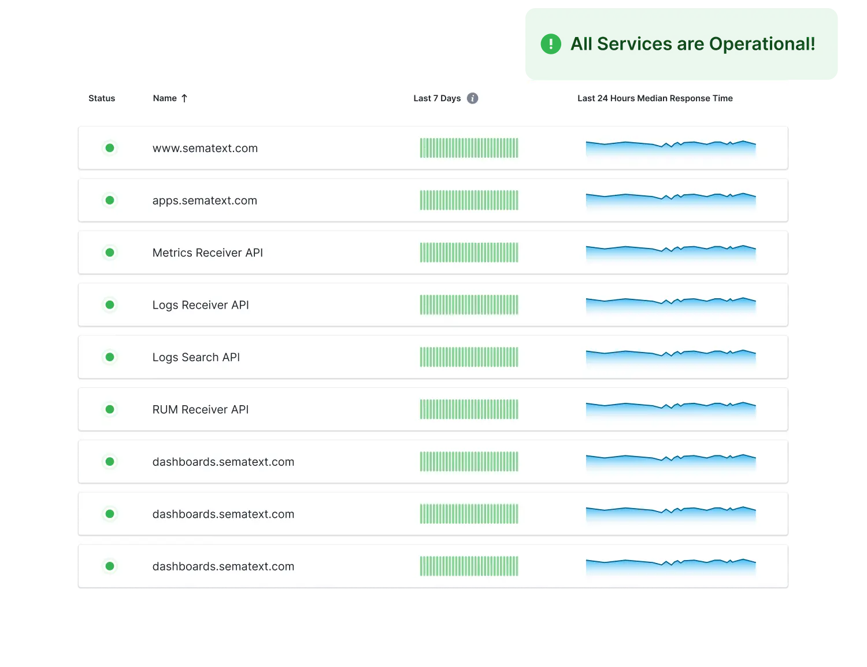Open the apps.sematext.com monitor link
This screenshot has width=867, height=667.
pos(205,201)
